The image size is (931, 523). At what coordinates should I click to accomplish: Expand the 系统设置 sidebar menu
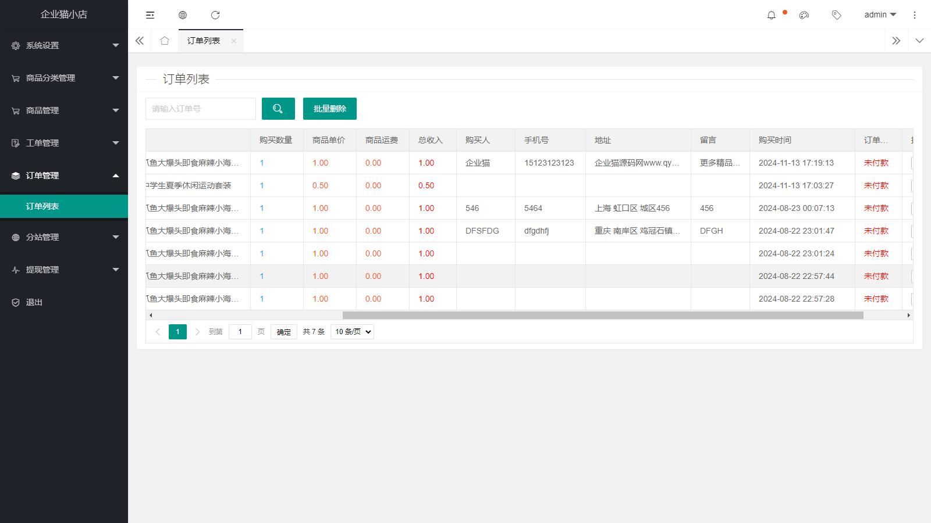[x=64, y=45]
